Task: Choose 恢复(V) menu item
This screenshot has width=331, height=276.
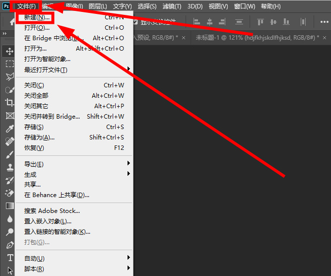Action: point(74,148)
